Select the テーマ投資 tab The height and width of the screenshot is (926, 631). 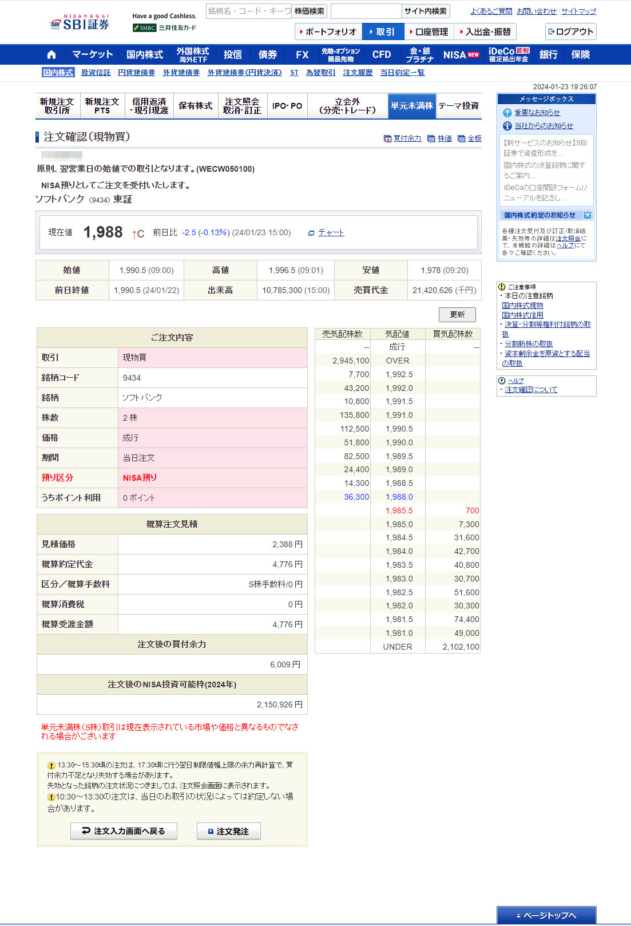[x=458, y=106]
